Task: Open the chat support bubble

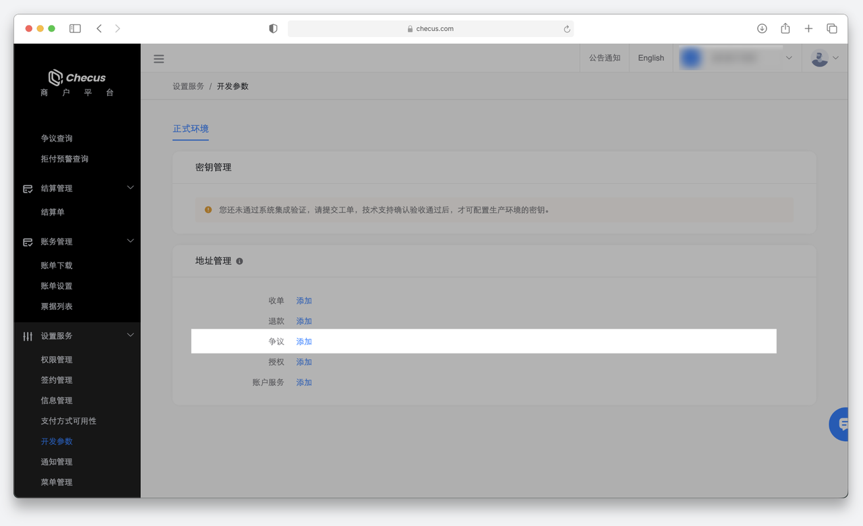Action: point(841,424)
